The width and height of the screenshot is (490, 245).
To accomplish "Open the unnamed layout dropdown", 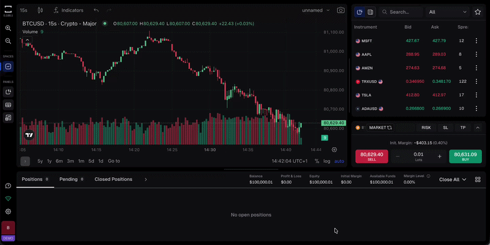I will 315,10.
